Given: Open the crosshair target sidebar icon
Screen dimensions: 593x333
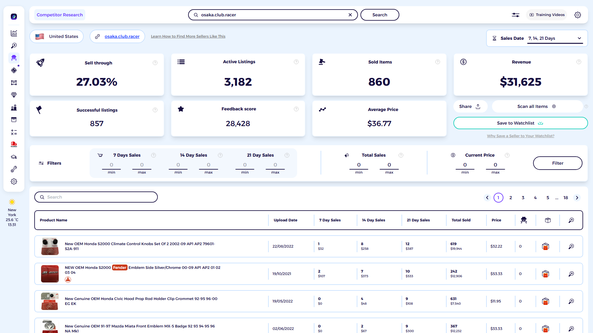Looking at the screenshot, I should click(14, 70).
